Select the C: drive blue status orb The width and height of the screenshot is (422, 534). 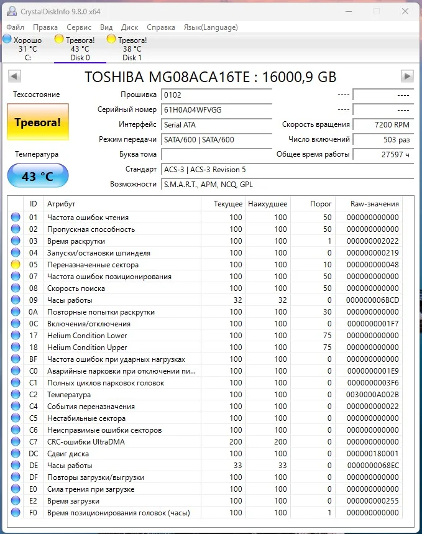tap(7, 39)
